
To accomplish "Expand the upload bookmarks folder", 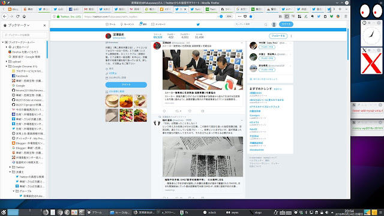I will [7, 61].
